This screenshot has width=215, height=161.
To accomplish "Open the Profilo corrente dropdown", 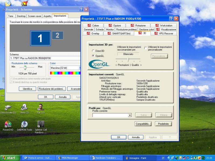I will coord(130,115).
